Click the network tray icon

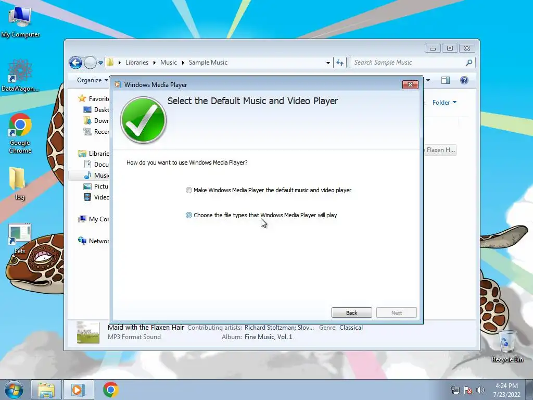pyautogui.click(x=455, y=390)
